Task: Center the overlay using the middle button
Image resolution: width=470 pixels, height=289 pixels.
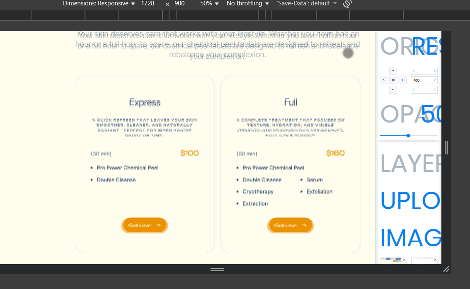Action: (393, 80)
